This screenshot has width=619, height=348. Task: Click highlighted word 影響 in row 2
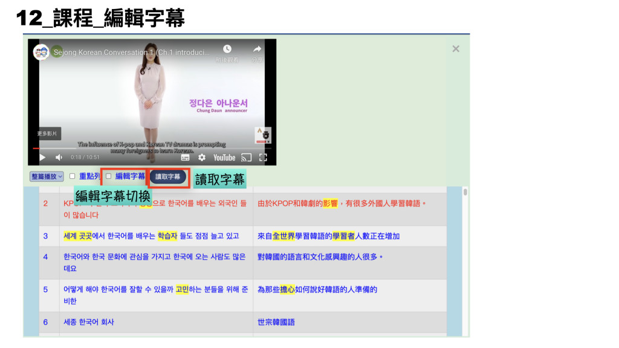point(331,204)
